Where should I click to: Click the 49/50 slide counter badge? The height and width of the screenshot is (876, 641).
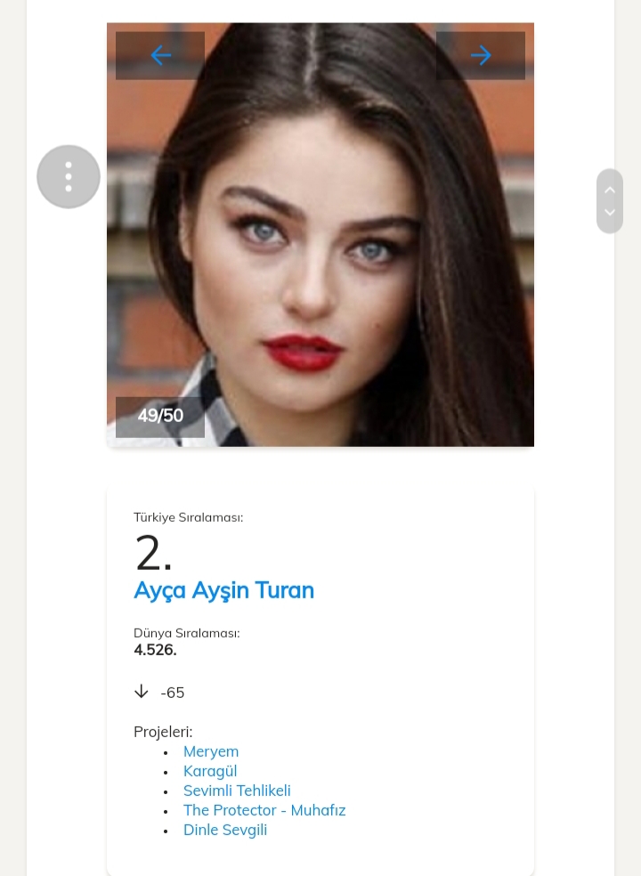click(160, 416)
